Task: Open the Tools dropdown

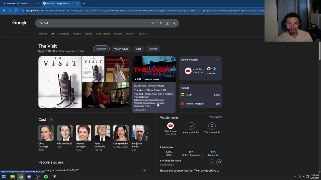Action: [x=143, y=34]
